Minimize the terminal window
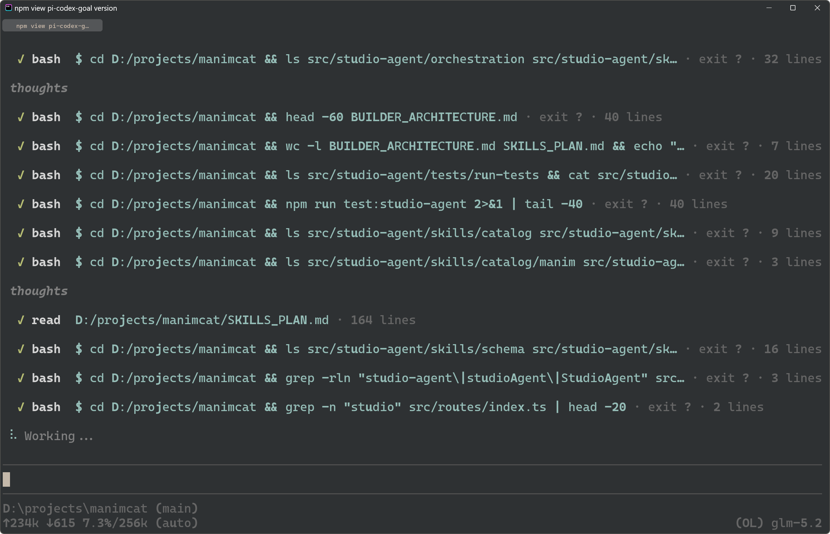The width and height of the screenshot is (830, 534). [x=769, y=8]
